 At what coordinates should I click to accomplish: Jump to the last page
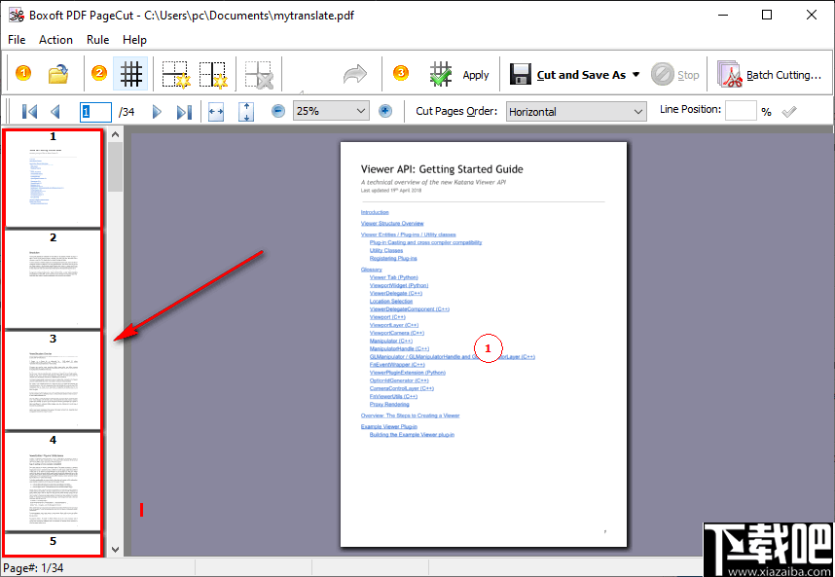point(184,111)
